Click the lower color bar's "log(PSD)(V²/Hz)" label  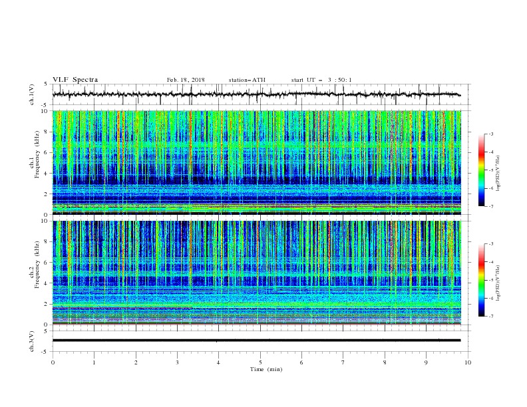(x=498, y=283)
